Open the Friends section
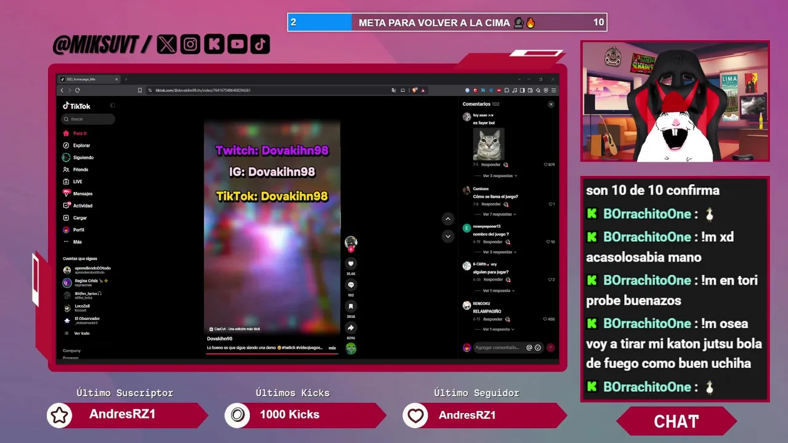 (x=76, y=170)
